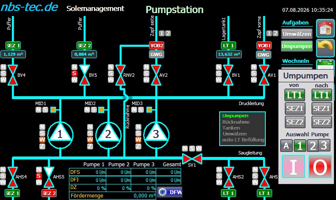Select LT1 in the nach column
The width and height of the screenshot is (336, 200).
pyautogui.click(x=322, y=95)
